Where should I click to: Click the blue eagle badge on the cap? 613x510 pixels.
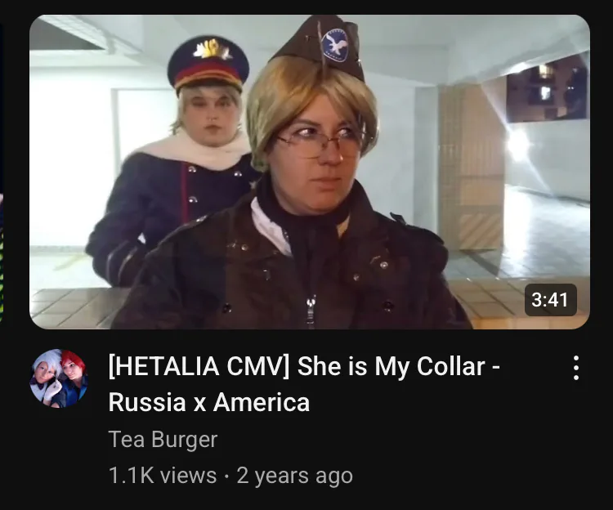(335, 45)
